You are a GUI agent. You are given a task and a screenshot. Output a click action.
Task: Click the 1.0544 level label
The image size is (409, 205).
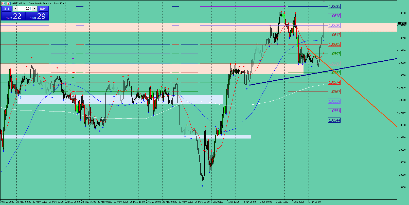(x=334, y=120)
